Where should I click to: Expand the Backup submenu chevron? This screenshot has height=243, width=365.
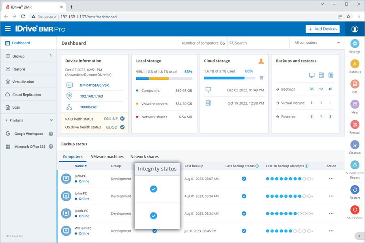pos(51,55)
